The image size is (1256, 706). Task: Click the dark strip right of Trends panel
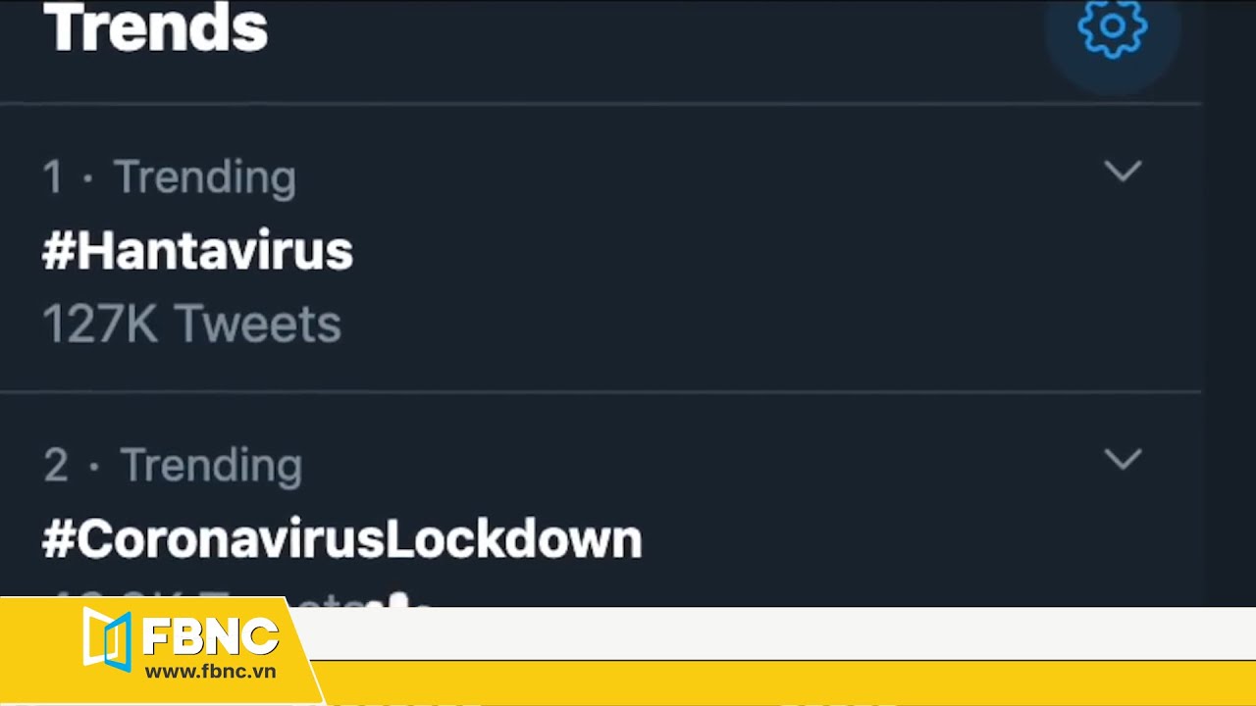coord(1229,294)
